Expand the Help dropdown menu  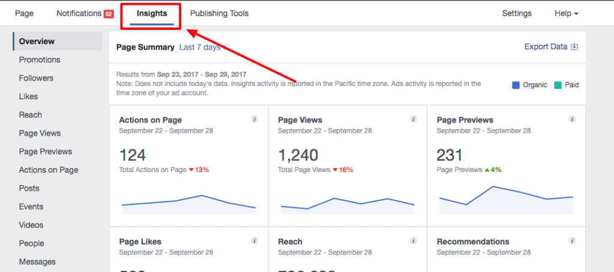(567, 13)
